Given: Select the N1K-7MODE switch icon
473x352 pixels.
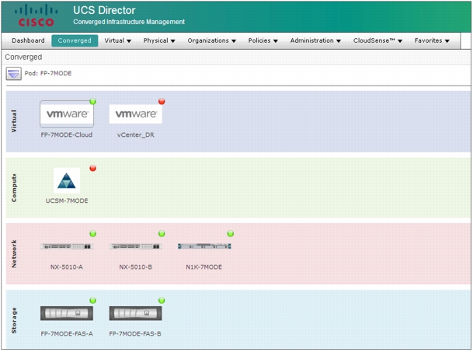Looking at the screenshot, I should (x=204, y=246).
